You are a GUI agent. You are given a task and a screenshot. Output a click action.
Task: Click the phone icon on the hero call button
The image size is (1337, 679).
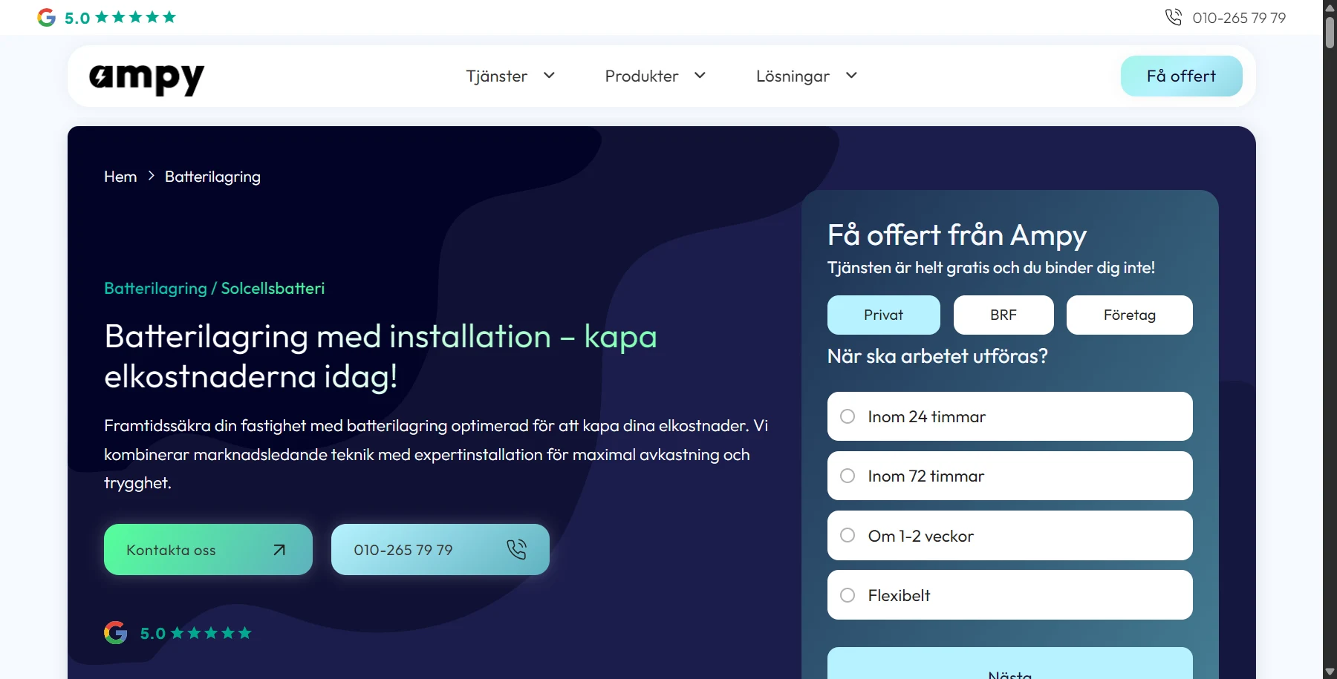pyautogui.click(x=516, y=549)
